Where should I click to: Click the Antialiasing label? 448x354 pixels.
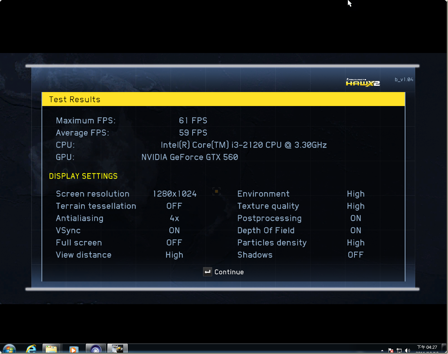click(80, 218)
